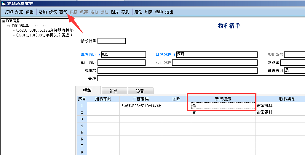The height and width of the screenshot is (155, 305).
Task: Click the 备注 input field
Action: click(201, 78)
